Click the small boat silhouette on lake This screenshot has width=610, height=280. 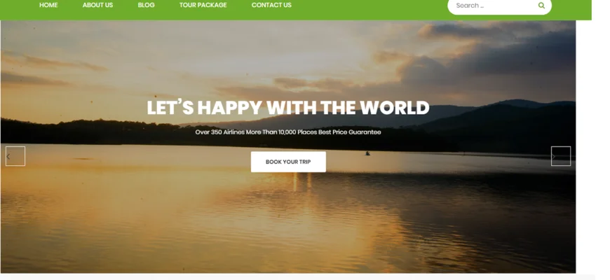(x=367, y=153)
